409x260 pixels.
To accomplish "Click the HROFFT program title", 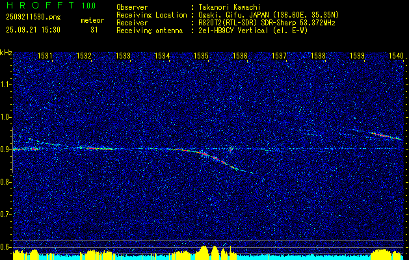I will 40,5.
